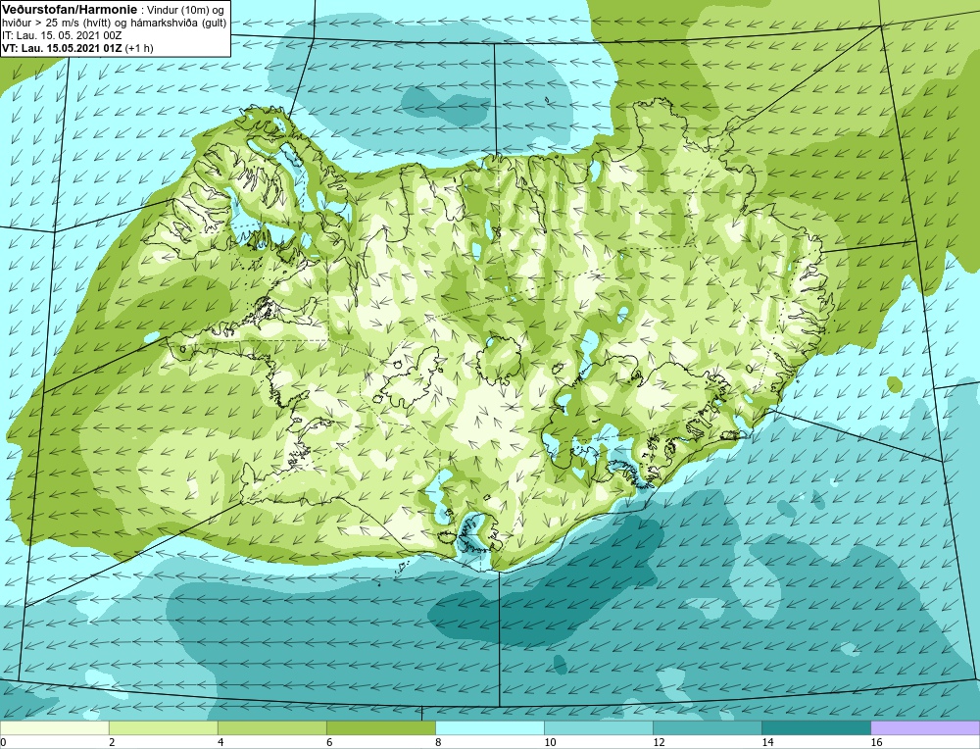Click the legend scale label '14'
The width and height of the screenshot is (980, 749).
(x=767, y=742)
